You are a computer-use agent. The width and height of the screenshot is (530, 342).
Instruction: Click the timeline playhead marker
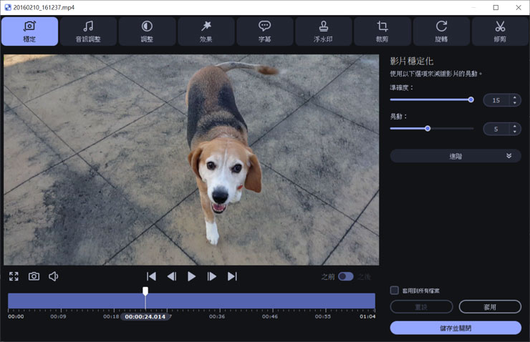coord(145,290)
